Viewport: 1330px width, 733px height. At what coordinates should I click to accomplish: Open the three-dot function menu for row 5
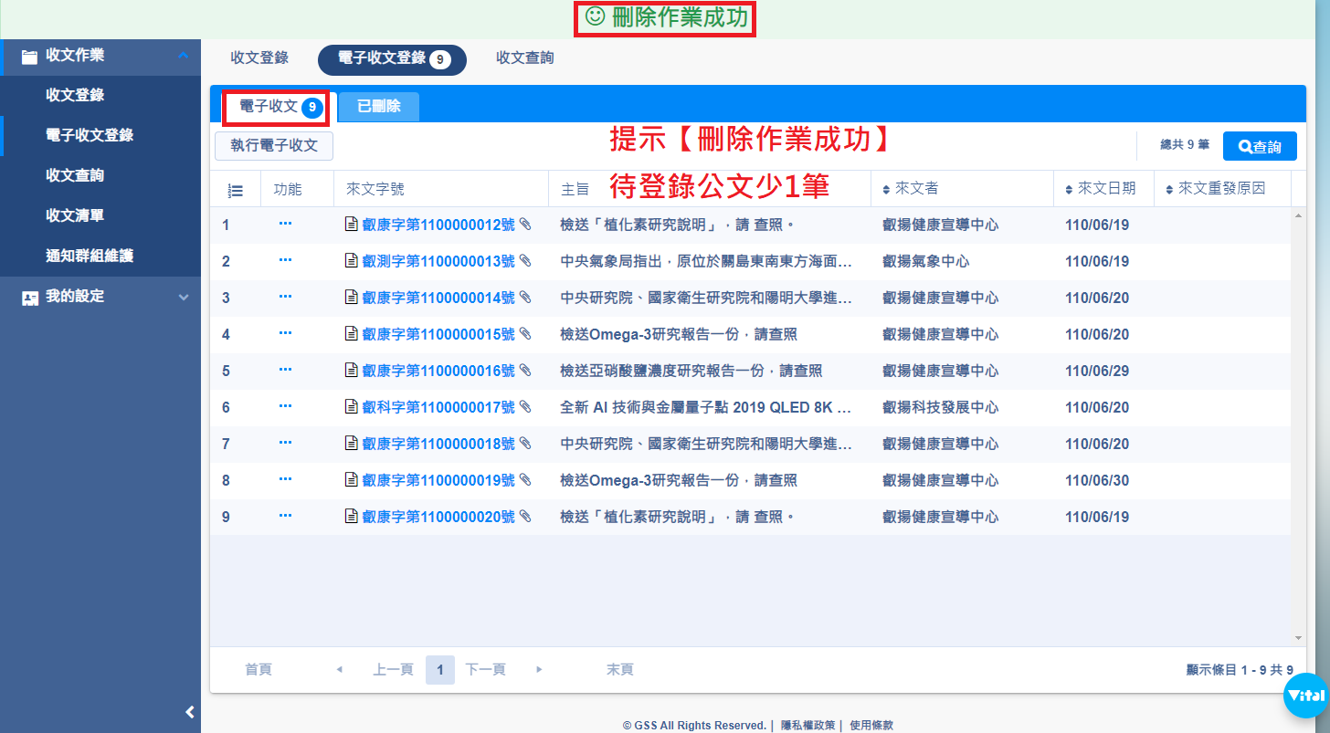coord(285,371)
